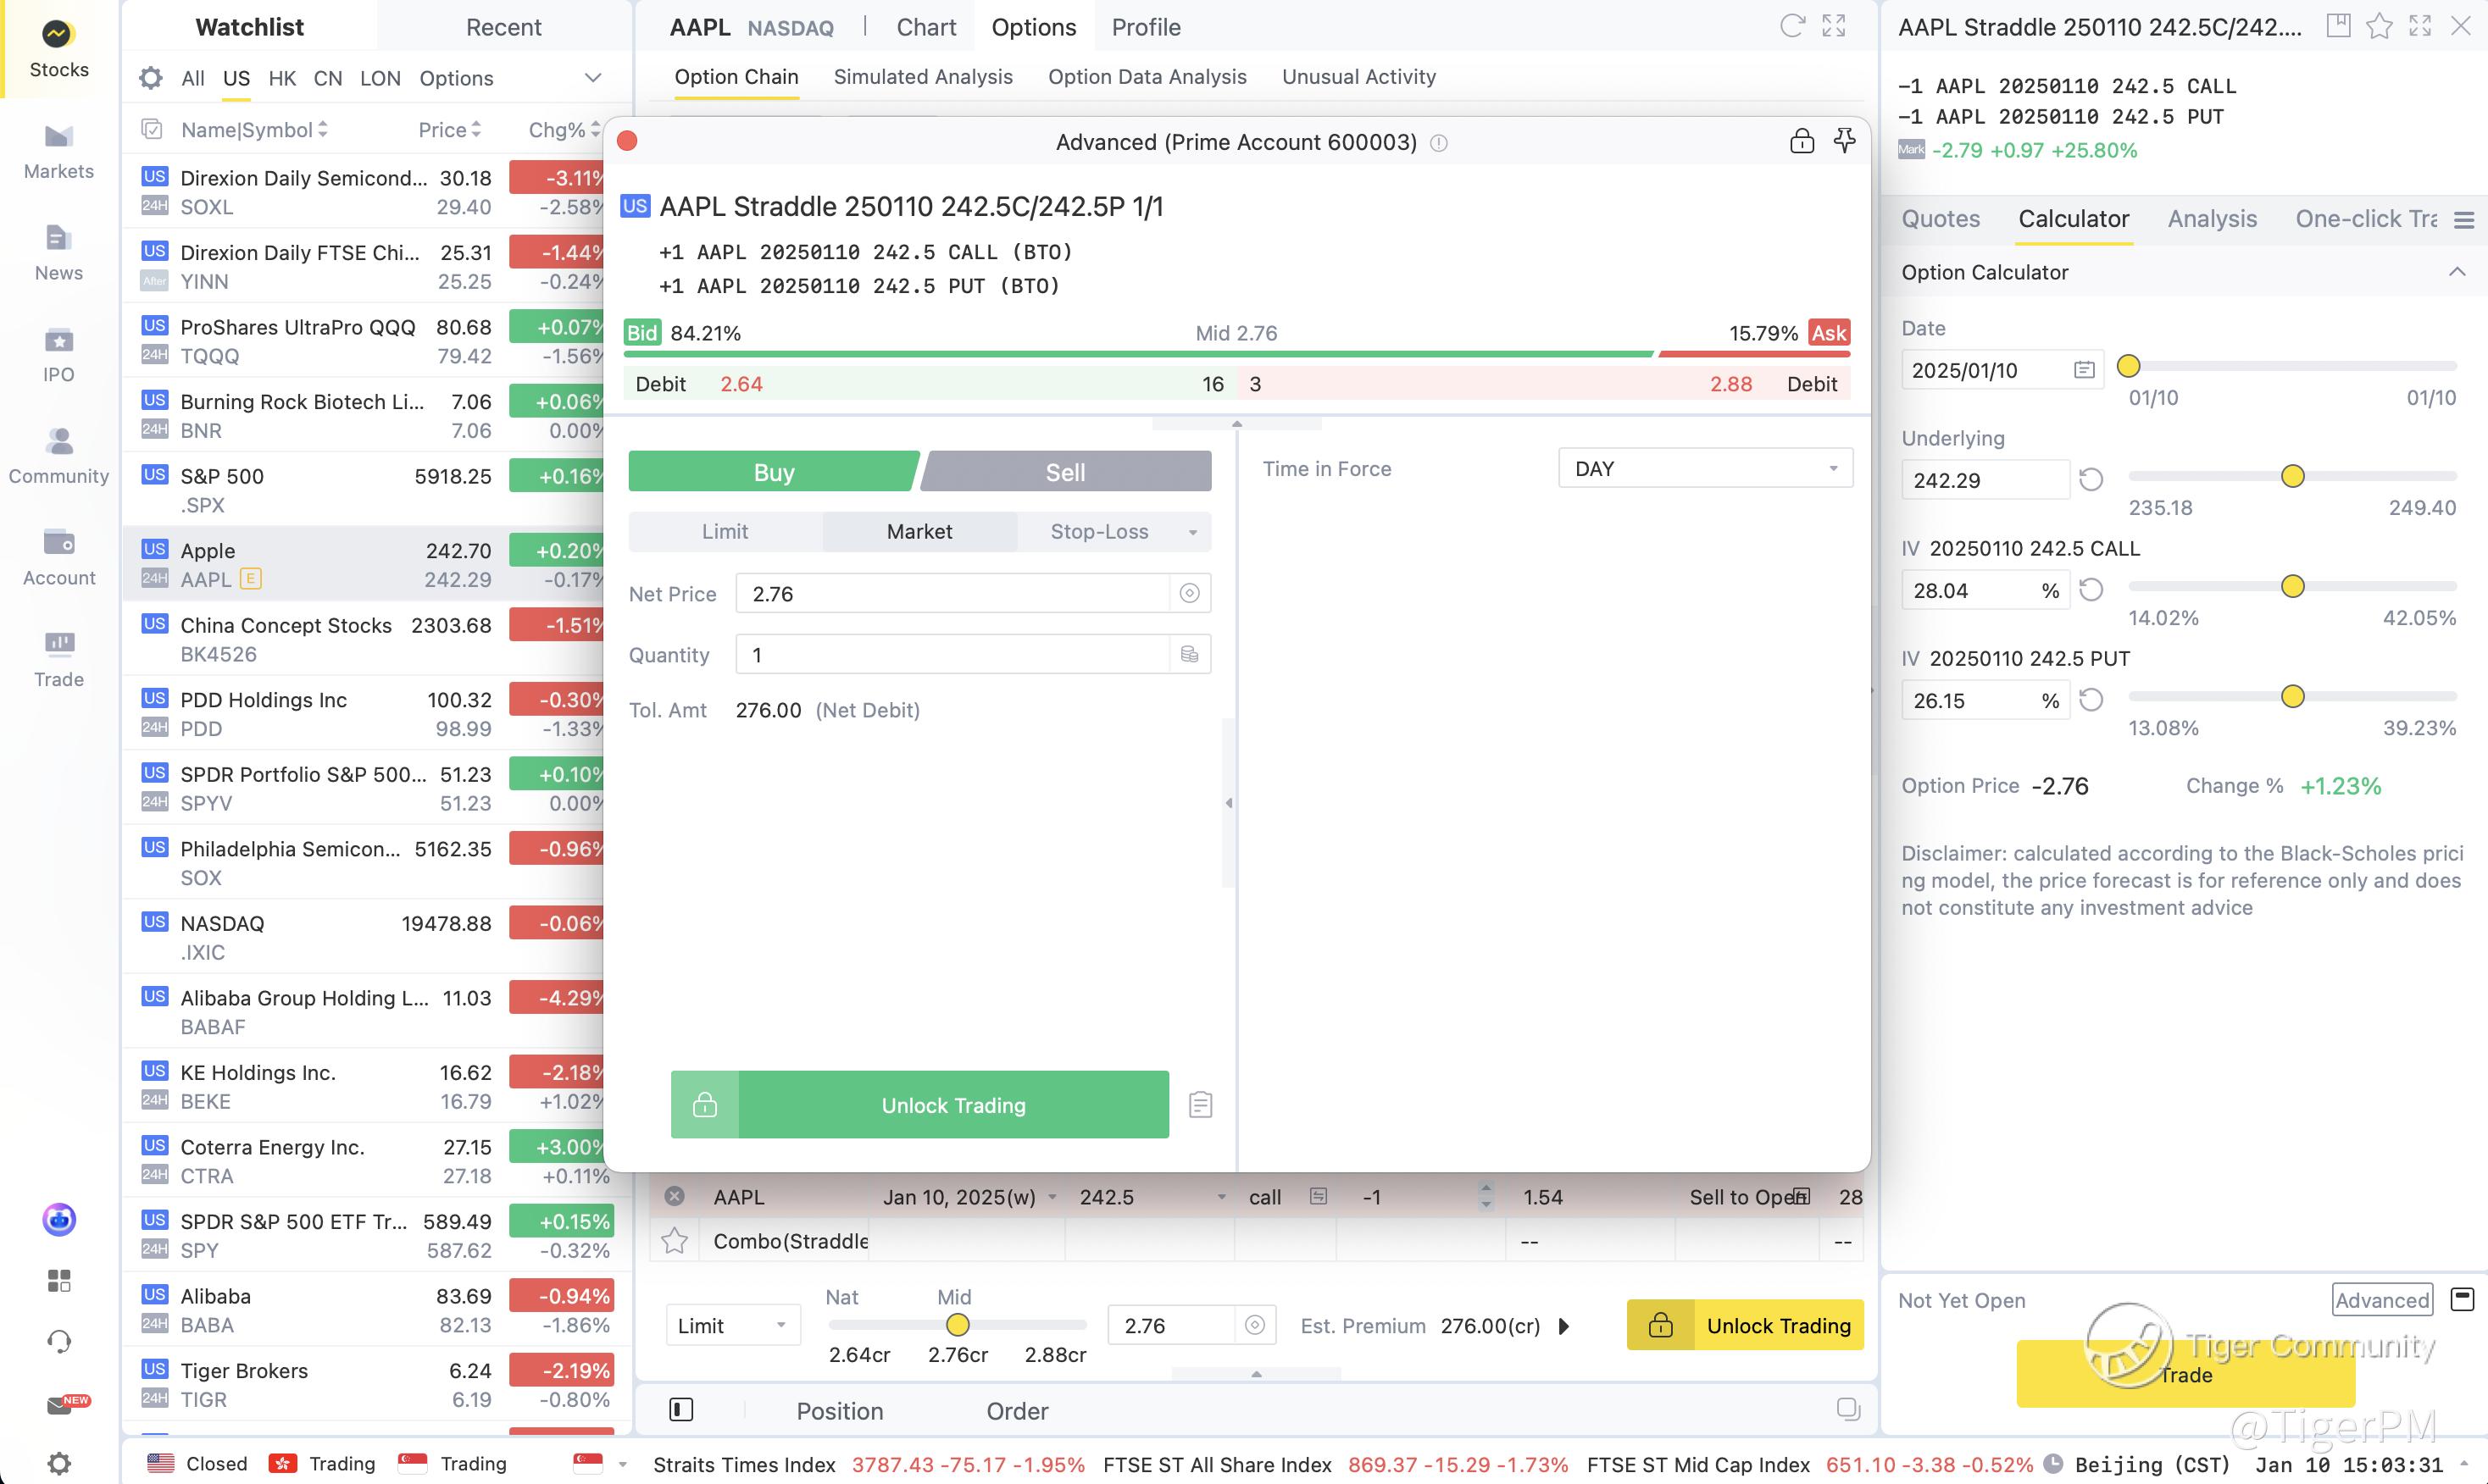This screenshot has width=2488, height=1484.
Task: Adjust the Nat/Mid price slider handle
Action: [958, 1325]
